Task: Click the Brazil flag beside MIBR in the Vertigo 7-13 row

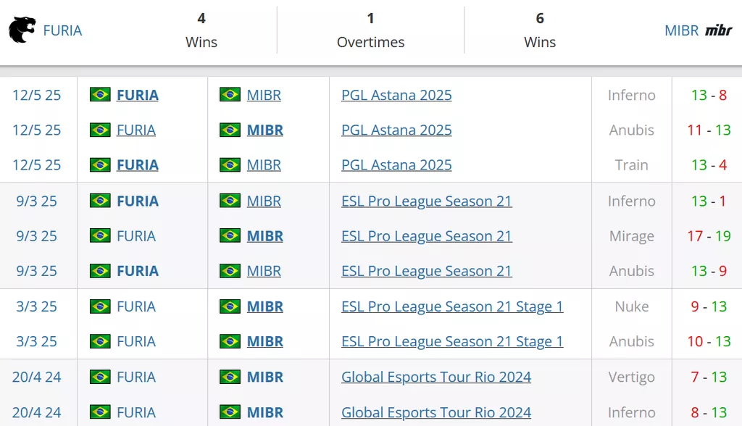Action: click(230, 376)
